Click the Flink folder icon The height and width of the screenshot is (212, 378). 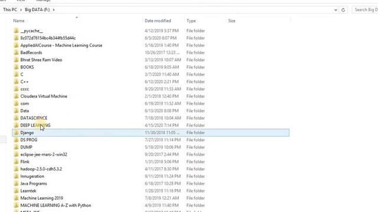pos(16,161)
